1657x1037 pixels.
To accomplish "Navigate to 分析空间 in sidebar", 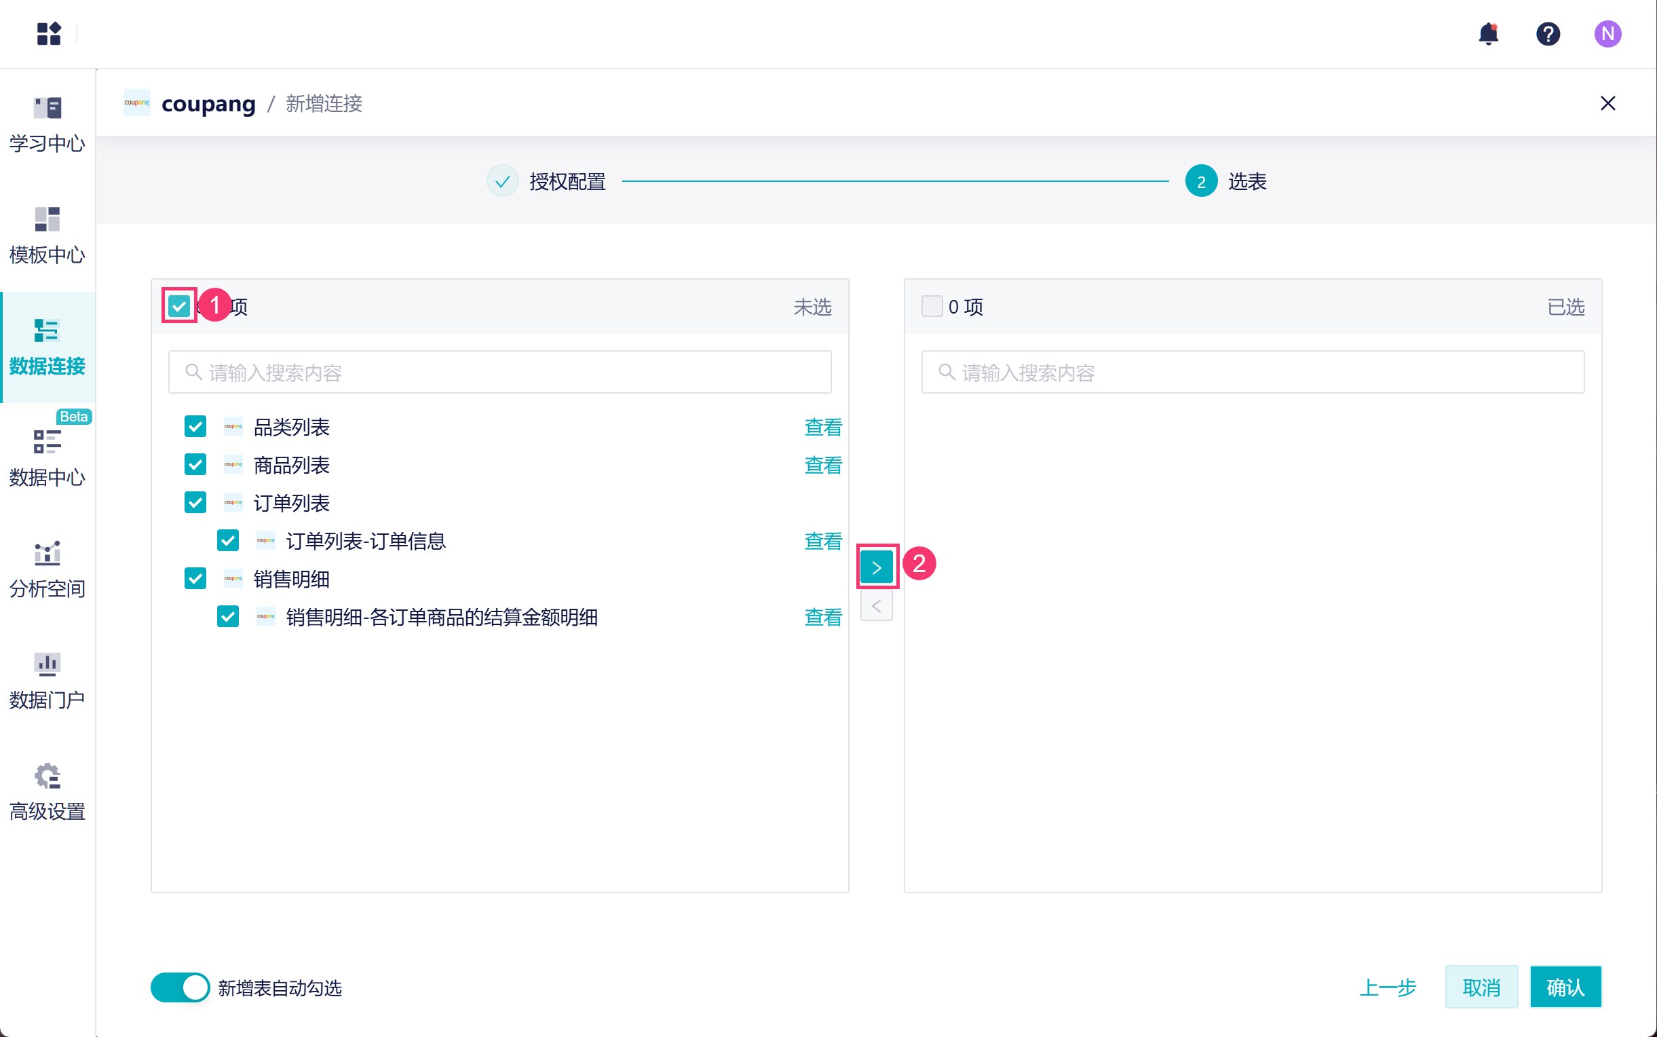I will tap(47, 569).
